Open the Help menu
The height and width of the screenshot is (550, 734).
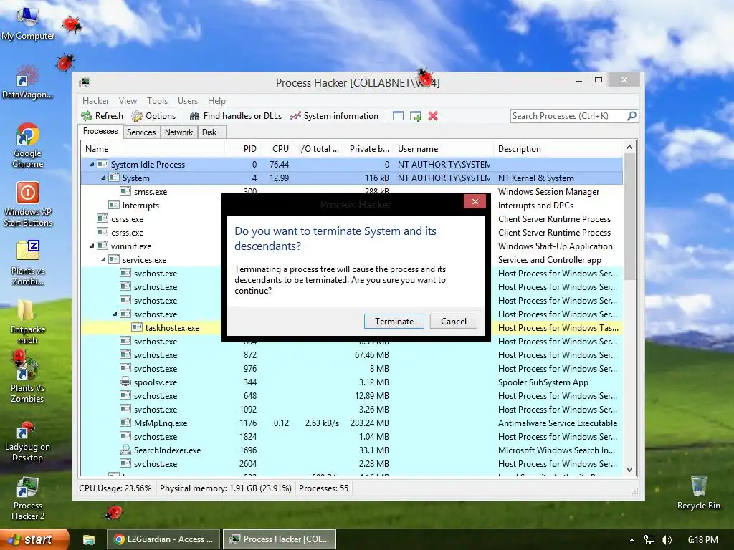pos(216,100)
